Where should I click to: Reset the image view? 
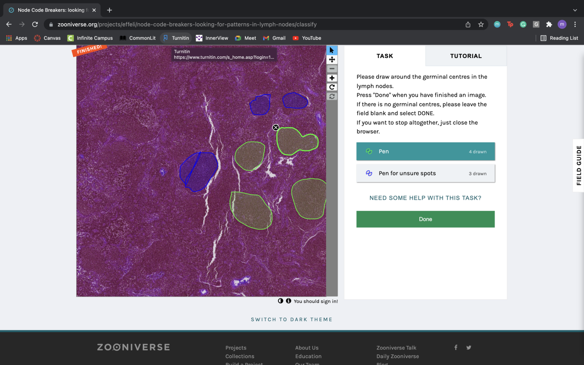332,96
